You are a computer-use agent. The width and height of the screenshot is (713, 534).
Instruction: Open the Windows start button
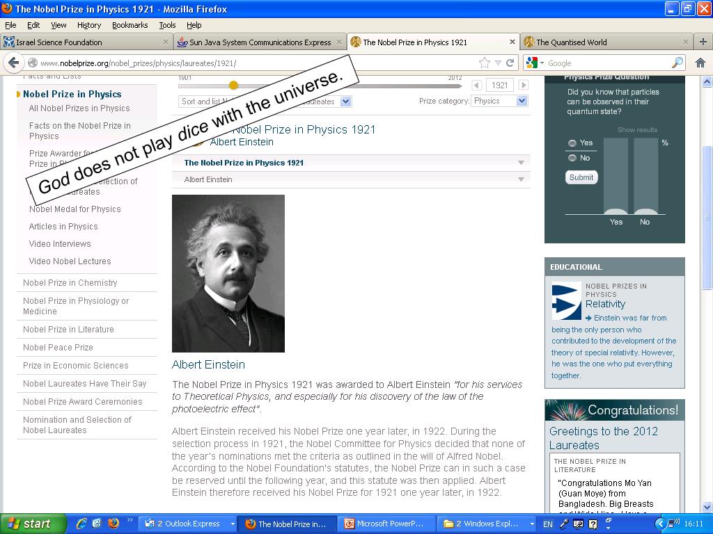click(32, 524)
